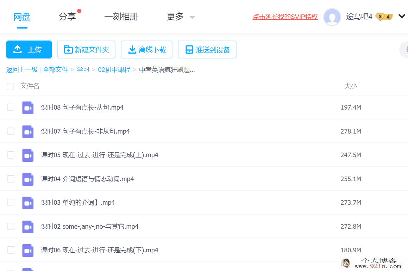Click the user avatar icon
This screenshot has width=408, height=271.
[x=332, y=17]
